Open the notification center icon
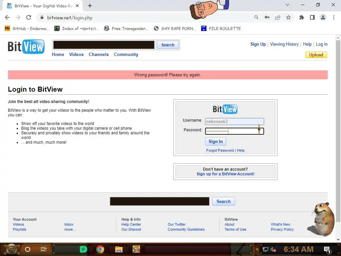Image resolution: width=341 pixels, height=256 pixels. point(327,250)
